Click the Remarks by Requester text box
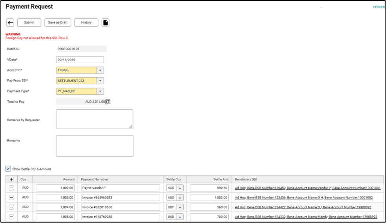The height and width of the screenshot is (223, 386). (94, 119)
